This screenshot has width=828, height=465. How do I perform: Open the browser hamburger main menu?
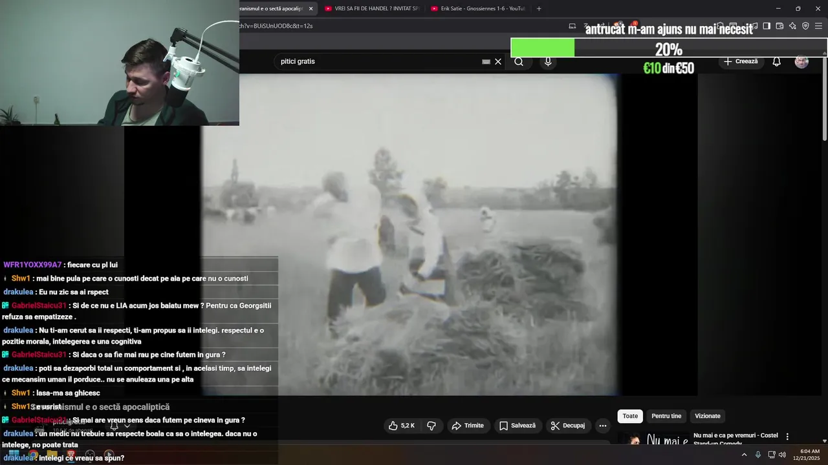click(818, 26)
